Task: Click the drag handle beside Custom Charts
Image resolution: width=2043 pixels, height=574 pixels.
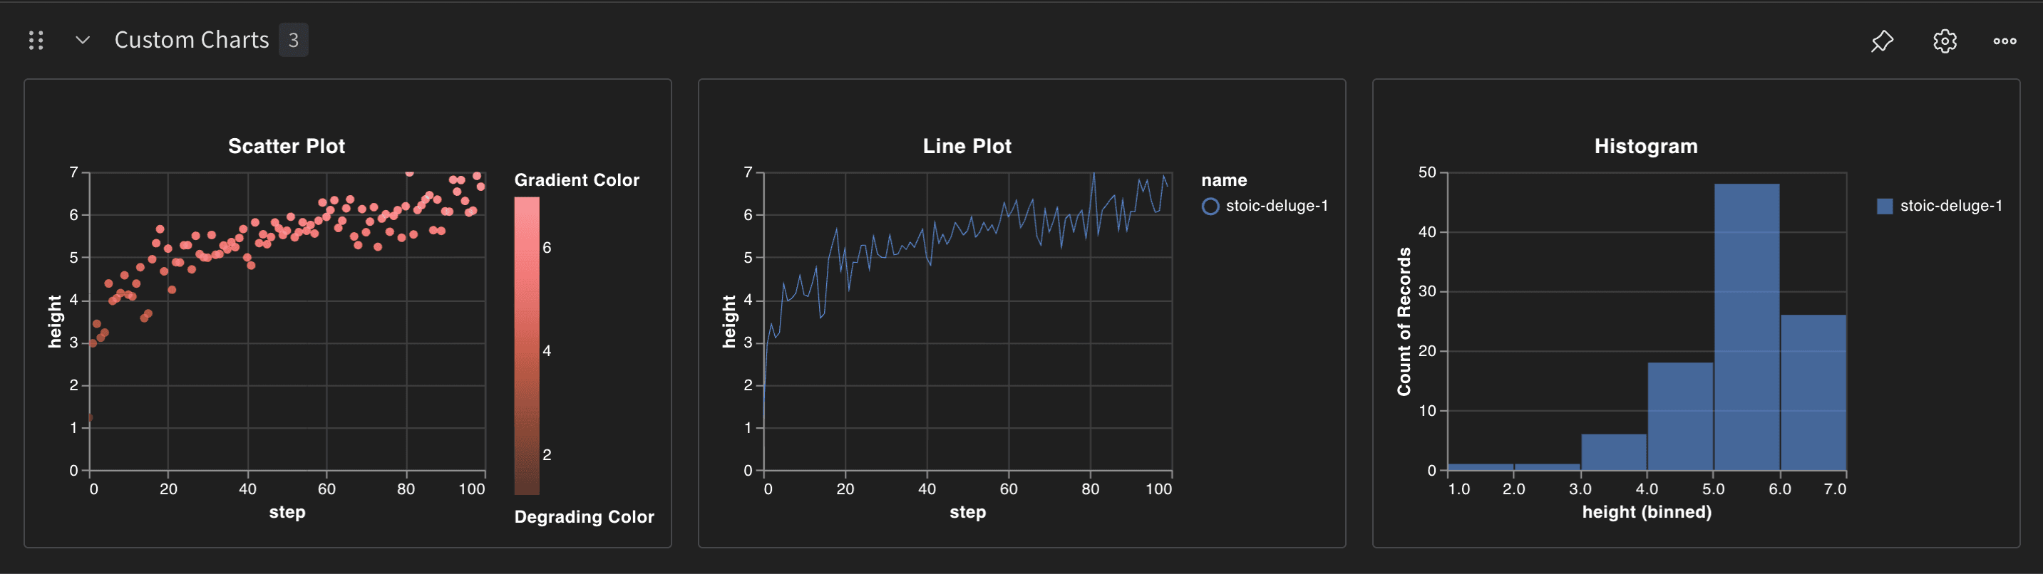Action: click(x=36, y=41)
